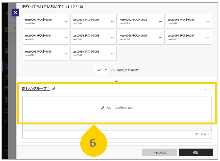220x161 pixels.
Task: Open options menu for test0095 student card
Action: tap(113, 37)
